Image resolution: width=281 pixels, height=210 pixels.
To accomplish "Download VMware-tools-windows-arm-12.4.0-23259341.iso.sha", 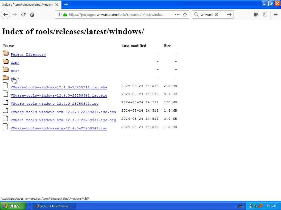I will (63, 112).
